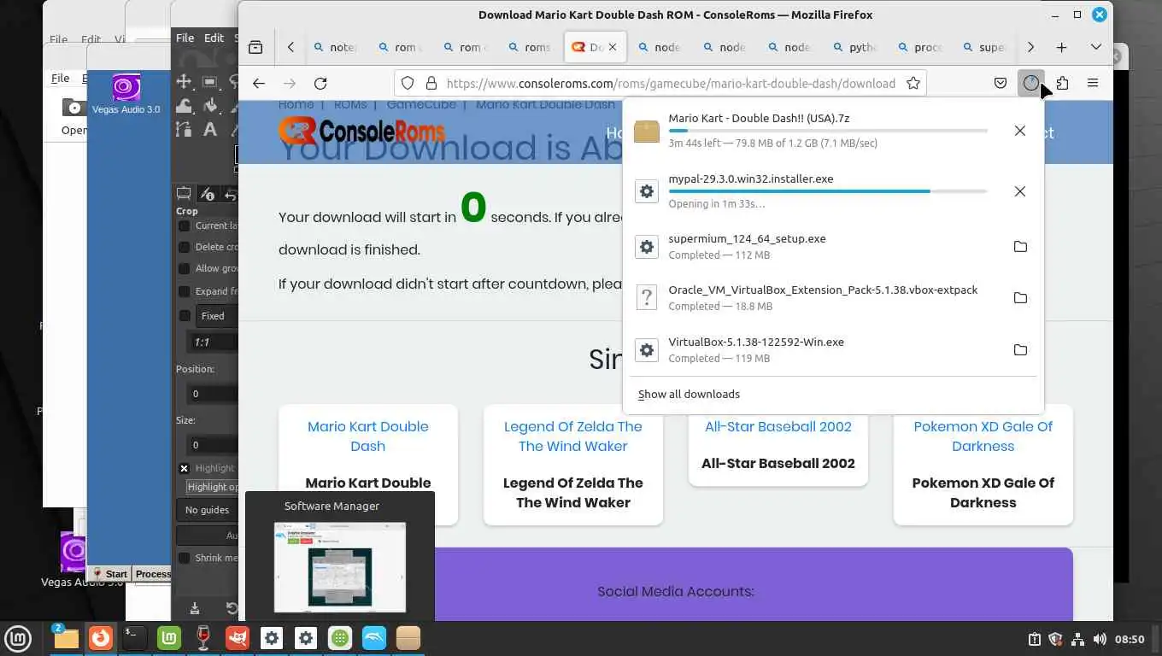Reload the ConsoleRoms page
Viewport: 1162px width, 656px height.
pyautogui.click(x=320, y=83)
